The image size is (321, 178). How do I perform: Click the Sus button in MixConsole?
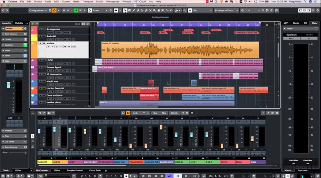click(155, 113)
